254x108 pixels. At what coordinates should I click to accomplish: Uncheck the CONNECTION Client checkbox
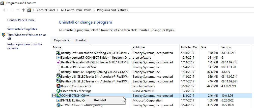pyautogui.click(x=54, y=96)
